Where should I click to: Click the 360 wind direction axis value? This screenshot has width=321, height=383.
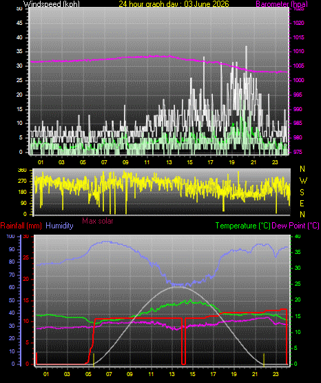[x=22, y=170]
